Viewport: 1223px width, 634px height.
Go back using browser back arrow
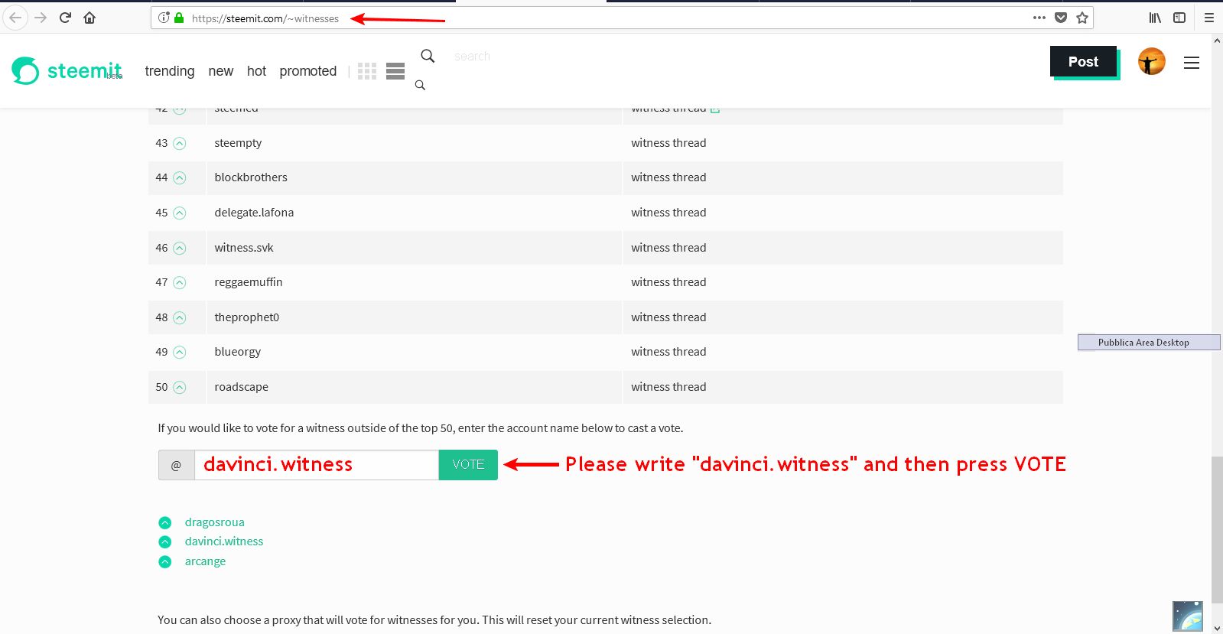[15, 18]
